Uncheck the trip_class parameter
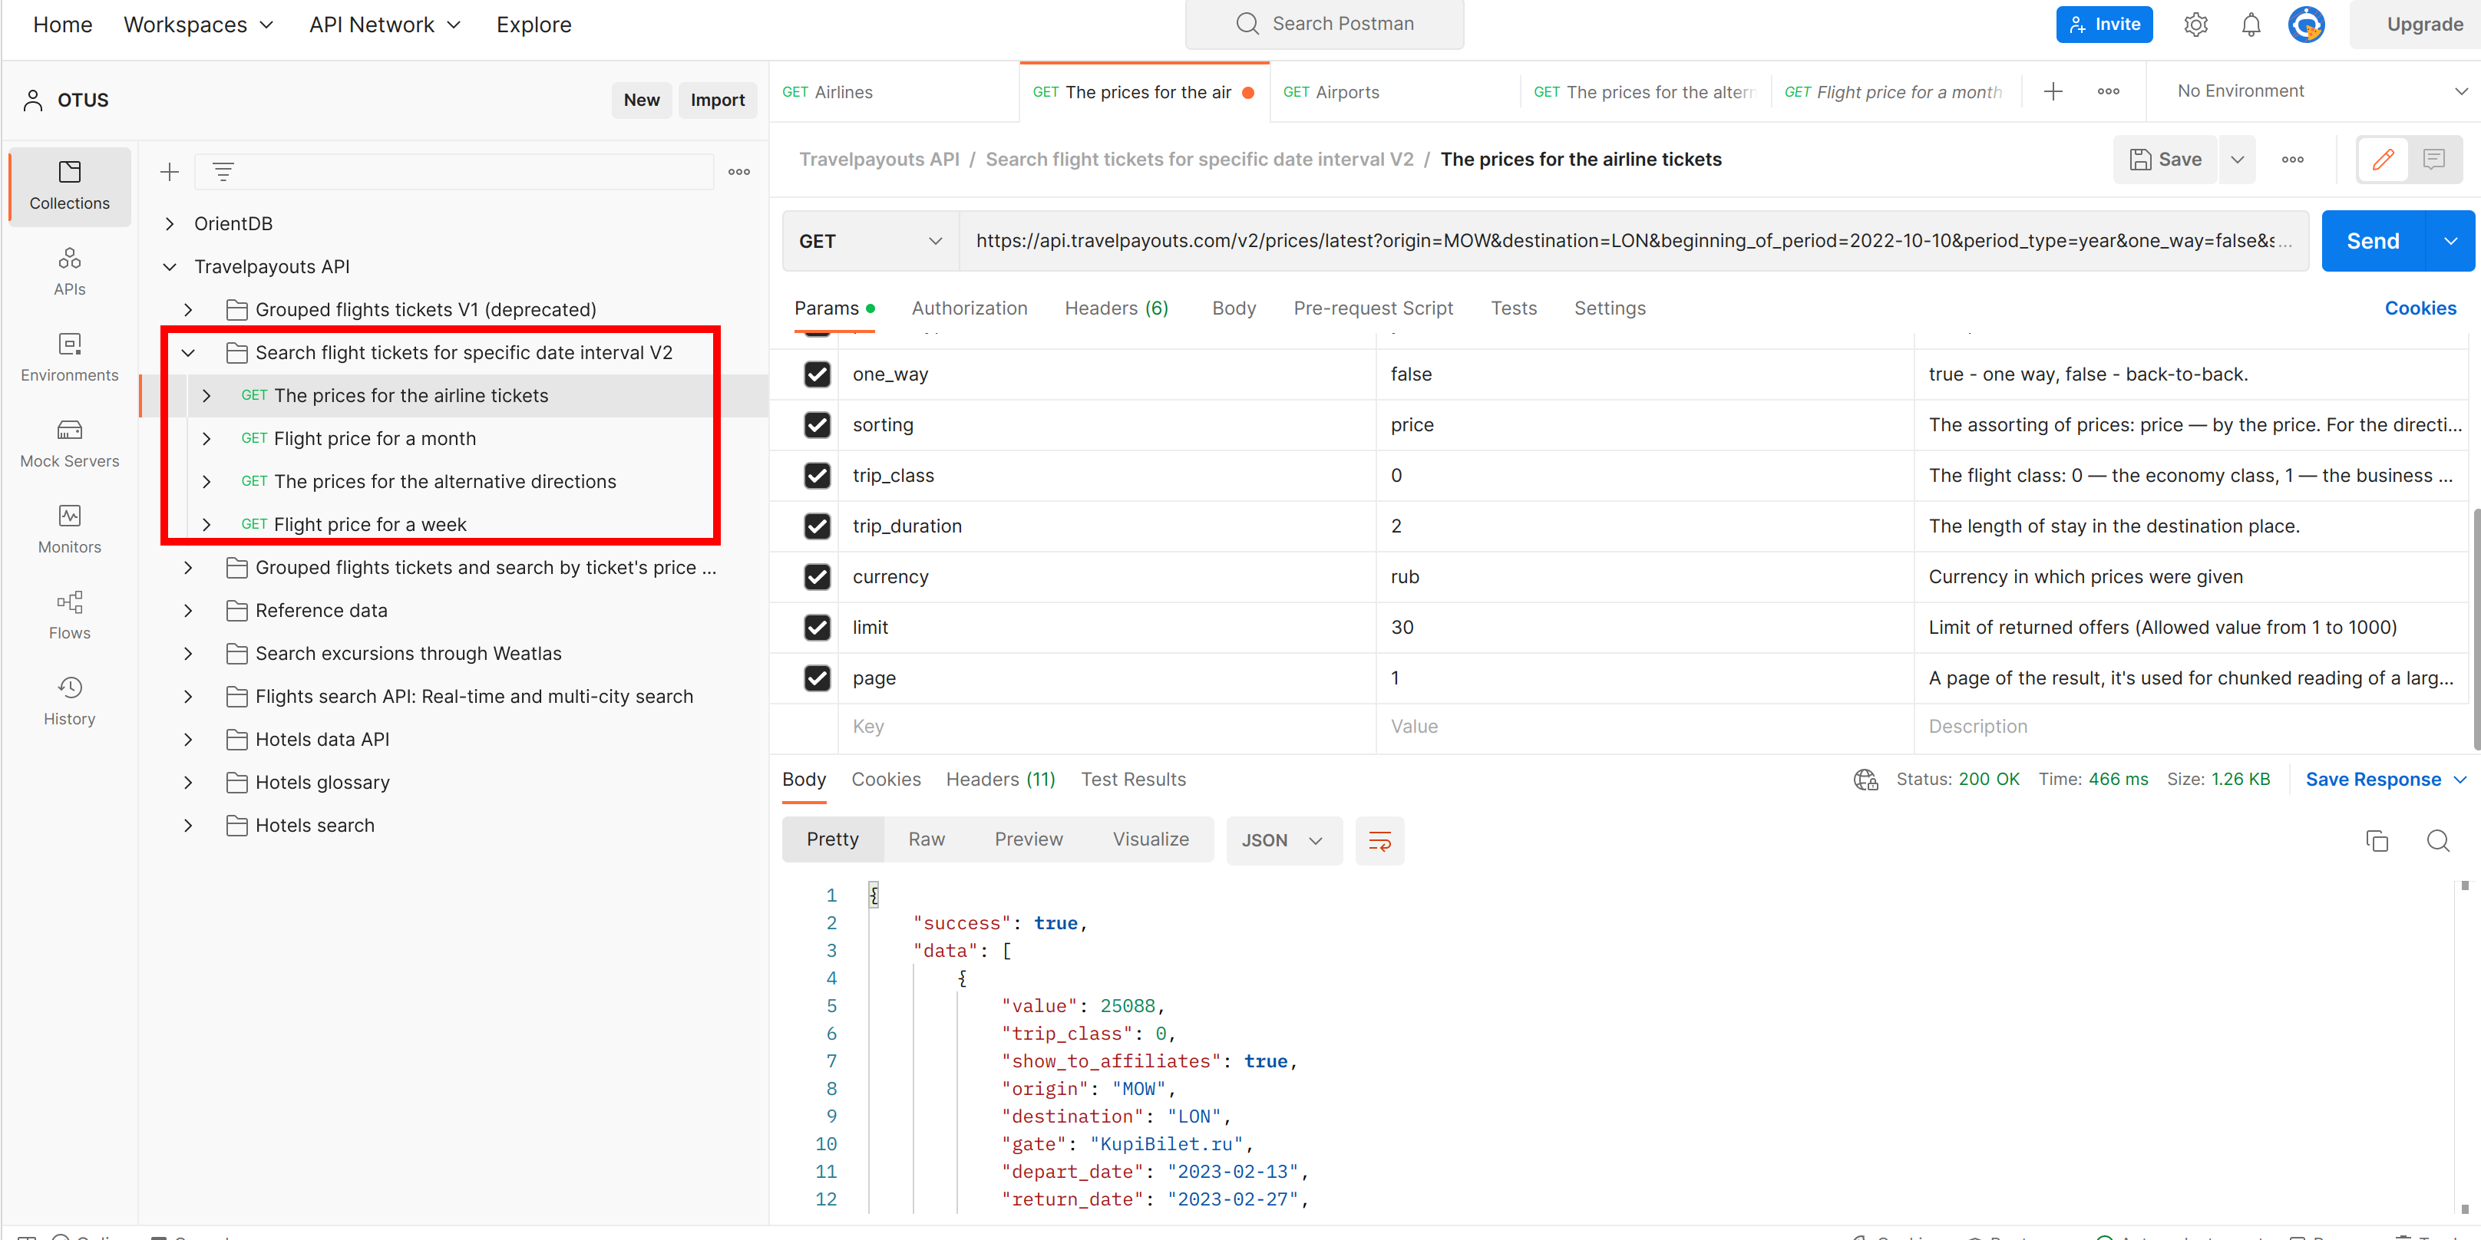The width and height of the screenshot is (2481, 1240). (817, 476)
